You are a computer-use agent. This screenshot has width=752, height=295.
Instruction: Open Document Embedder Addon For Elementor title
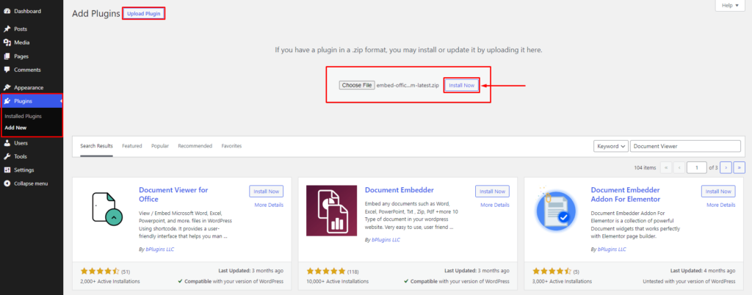coord(626,194)
